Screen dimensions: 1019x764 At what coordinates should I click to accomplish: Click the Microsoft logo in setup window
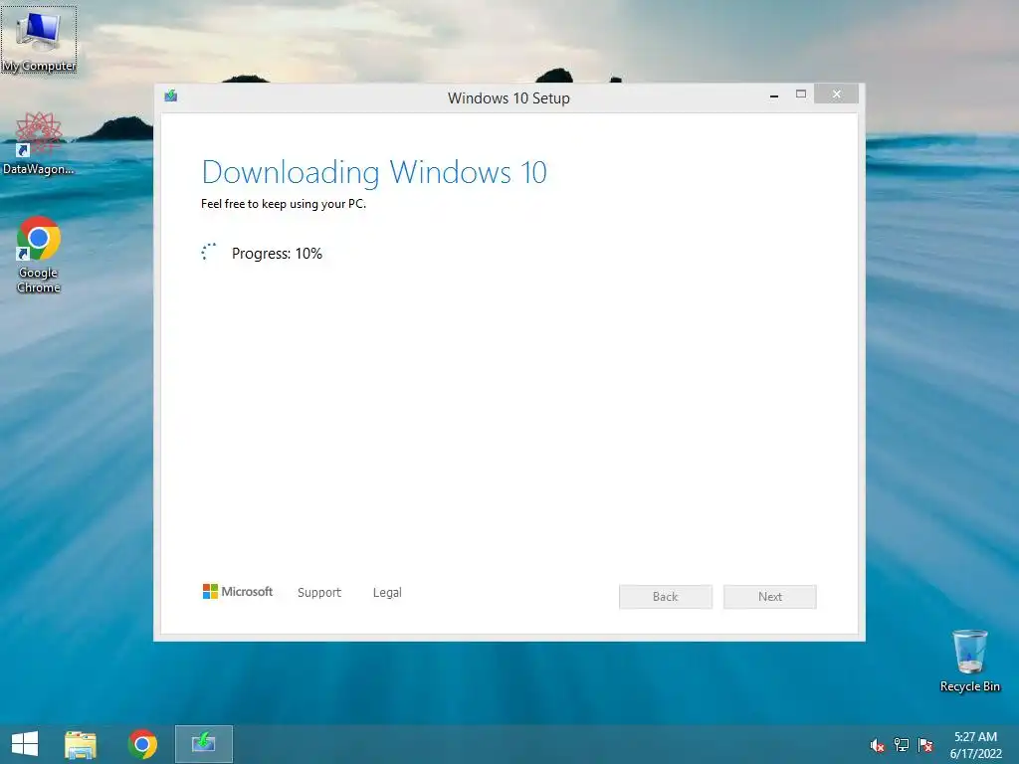pyautogui.click(x=238, y=591)
